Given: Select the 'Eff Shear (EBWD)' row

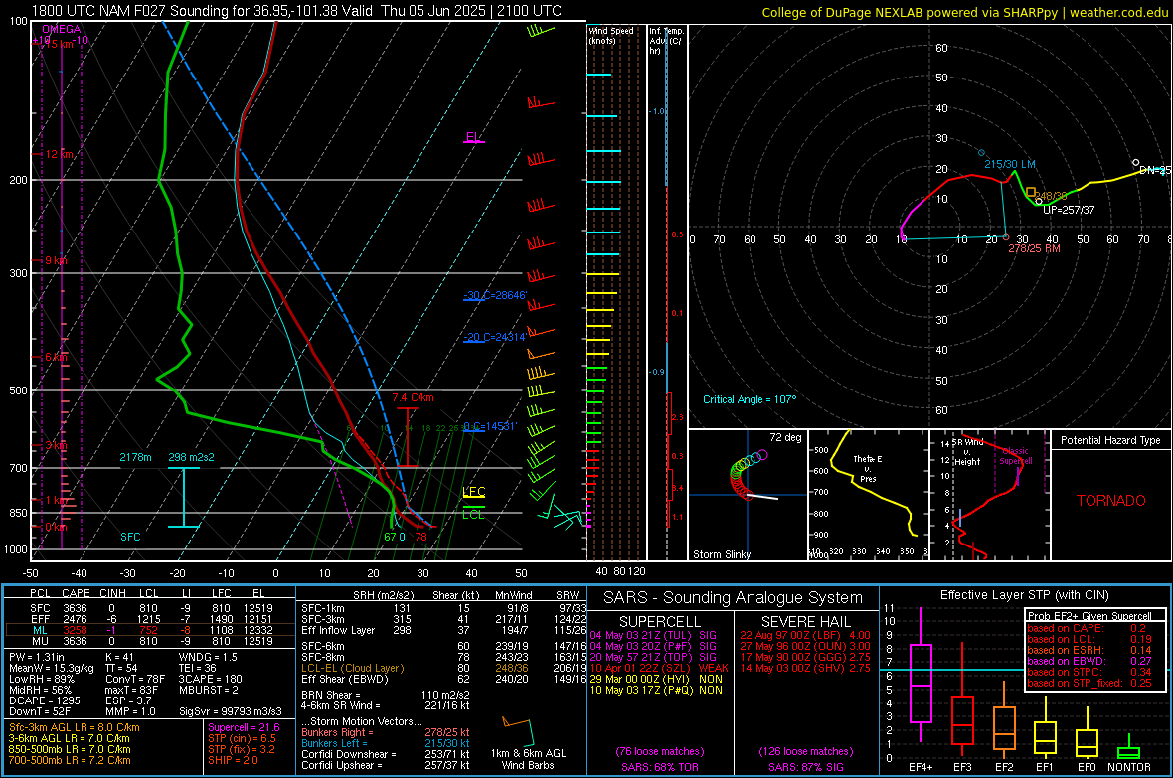Looking at the screenshot, I should pos(443,679).
